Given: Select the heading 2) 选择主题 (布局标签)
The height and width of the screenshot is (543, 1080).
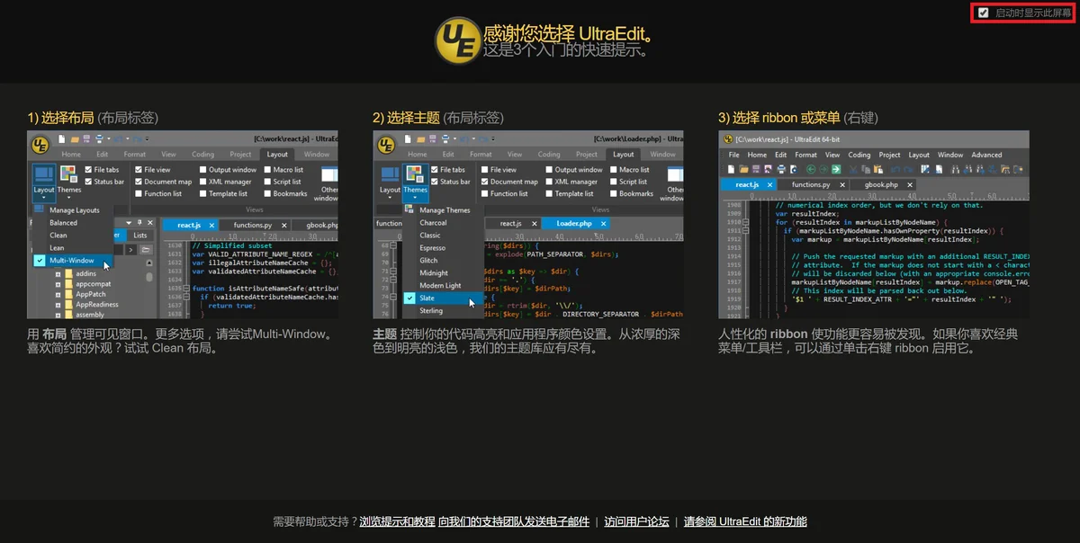Looking at the screenshot, I should click(x=438, y=118).
